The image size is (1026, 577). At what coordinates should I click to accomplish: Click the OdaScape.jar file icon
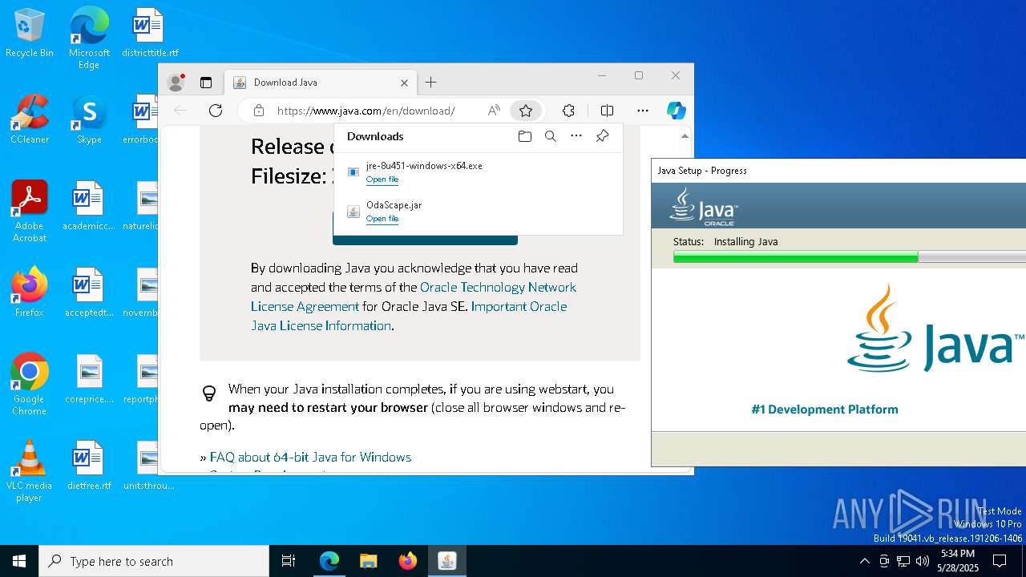(353, 212)
